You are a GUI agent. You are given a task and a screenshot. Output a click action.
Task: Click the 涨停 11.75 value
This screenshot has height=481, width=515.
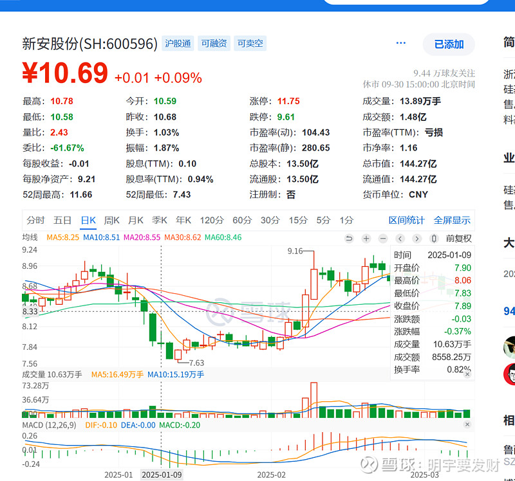pos(288,101)
